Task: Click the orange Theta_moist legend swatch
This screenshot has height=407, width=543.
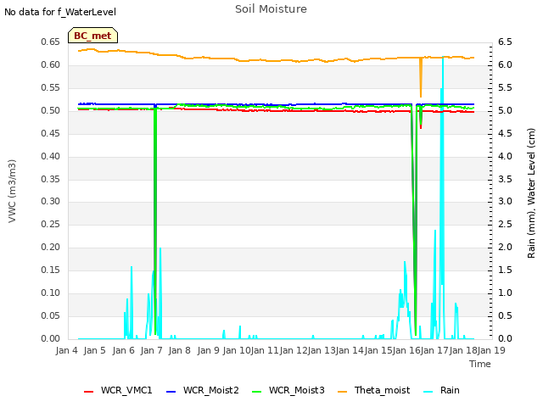Action: point(342,392)
